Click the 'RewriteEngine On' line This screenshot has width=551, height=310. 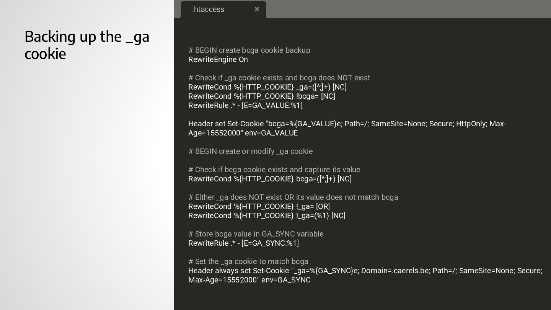click(218, 60)
